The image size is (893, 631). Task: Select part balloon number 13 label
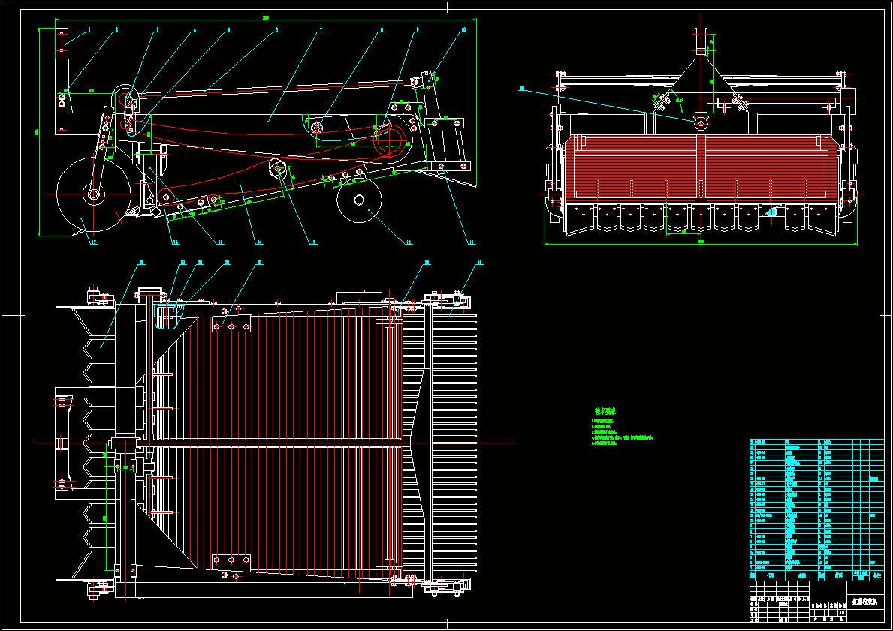click(312, 242)
